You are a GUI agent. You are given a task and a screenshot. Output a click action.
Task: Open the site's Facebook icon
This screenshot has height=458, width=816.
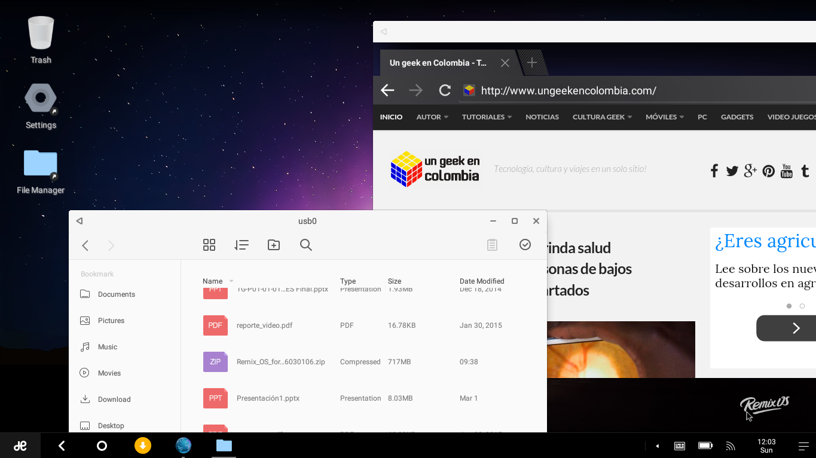[714, 171]
